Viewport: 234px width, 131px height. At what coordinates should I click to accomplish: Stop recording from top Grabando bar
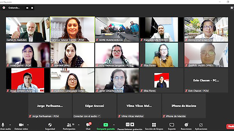tap(32, 8)
